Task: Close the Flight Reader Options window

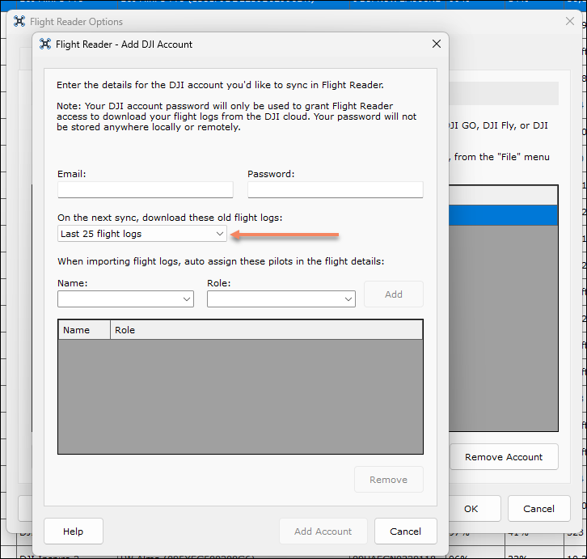Action: (569, 22)
